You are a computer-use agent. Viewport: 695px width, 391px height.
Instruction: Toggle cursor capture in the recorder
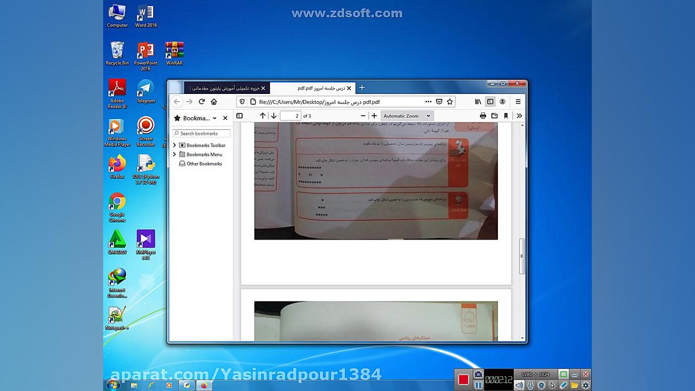[x=553, y=386]
